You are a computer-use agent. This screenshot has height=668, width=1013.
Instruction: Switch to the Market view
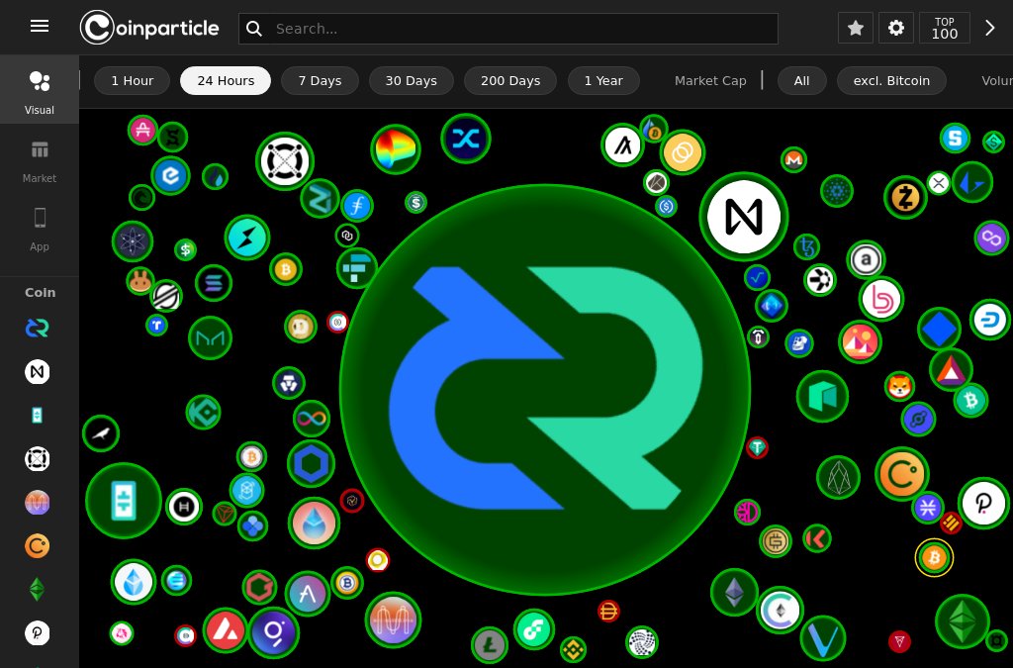(x=40, y=161)
